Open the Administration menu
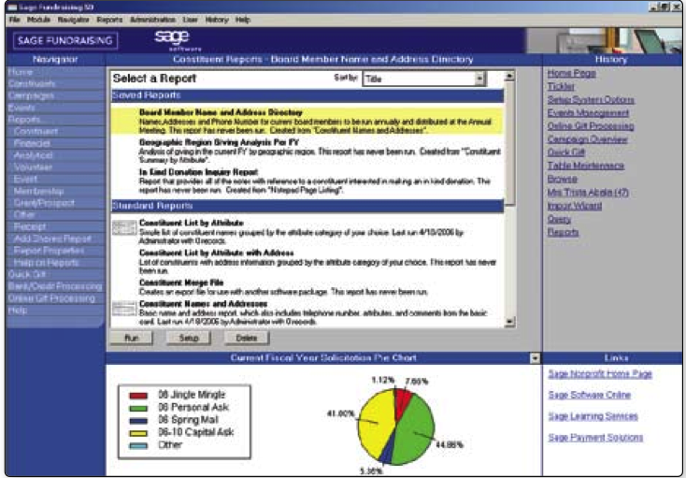 pos(152,20)
